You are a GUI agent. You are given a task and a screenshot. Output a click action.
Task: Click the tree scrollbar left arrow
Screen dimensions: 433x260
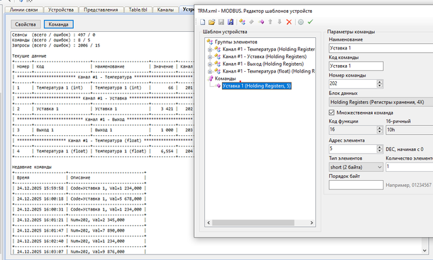(209, 223)
